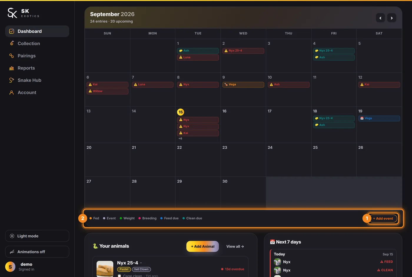The image size is (412, 277).
Task: Click the Breeding legend entry
Action: [x=147, y=218]
